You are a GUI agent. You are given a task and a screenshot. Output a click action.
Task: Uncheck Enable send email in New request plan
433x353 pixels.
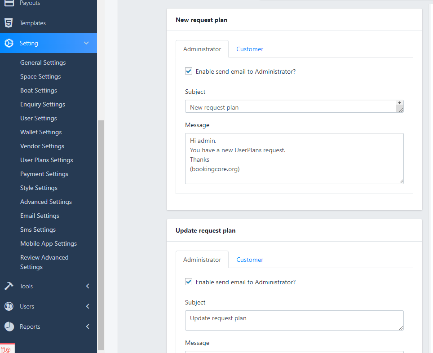189,71
